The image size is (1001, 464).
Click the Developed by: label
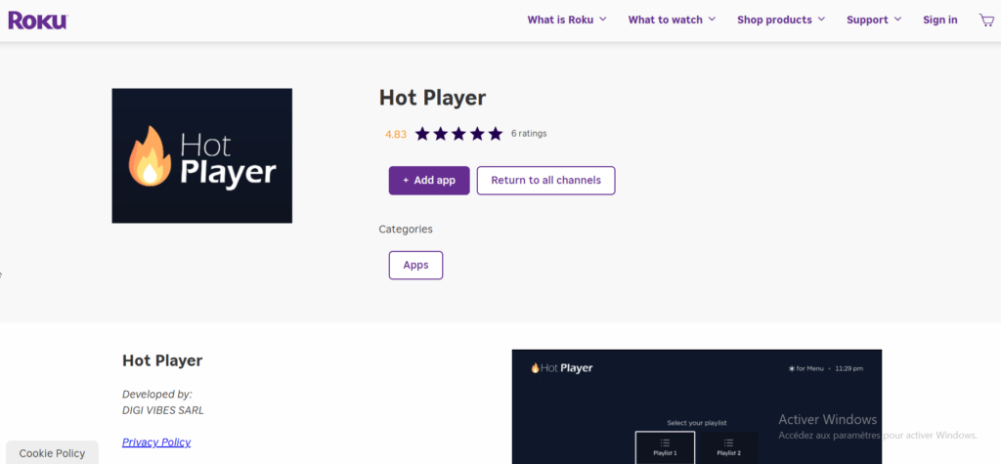pyautogui.click(x=157, y=394)
